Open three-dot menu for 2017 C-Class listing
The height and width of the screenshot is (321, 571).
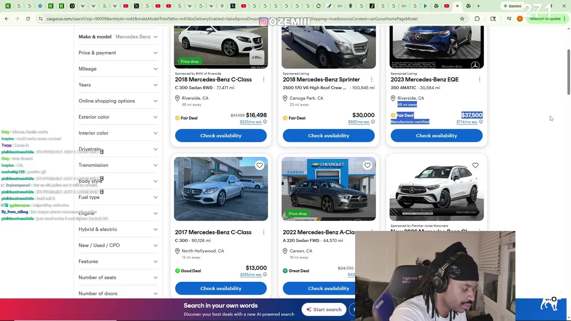[264, 232]
